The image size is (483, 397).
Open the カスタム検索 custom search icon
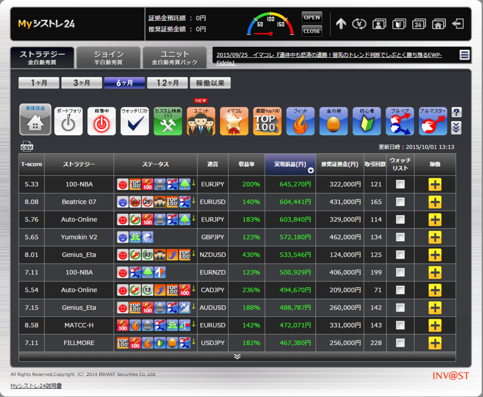coord(167,122)
